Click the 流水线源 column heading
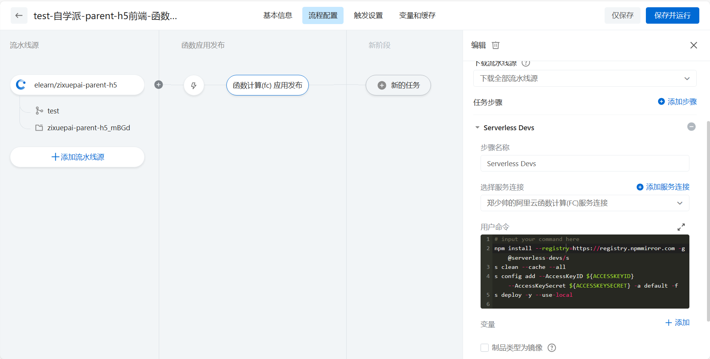 (24, 45)
